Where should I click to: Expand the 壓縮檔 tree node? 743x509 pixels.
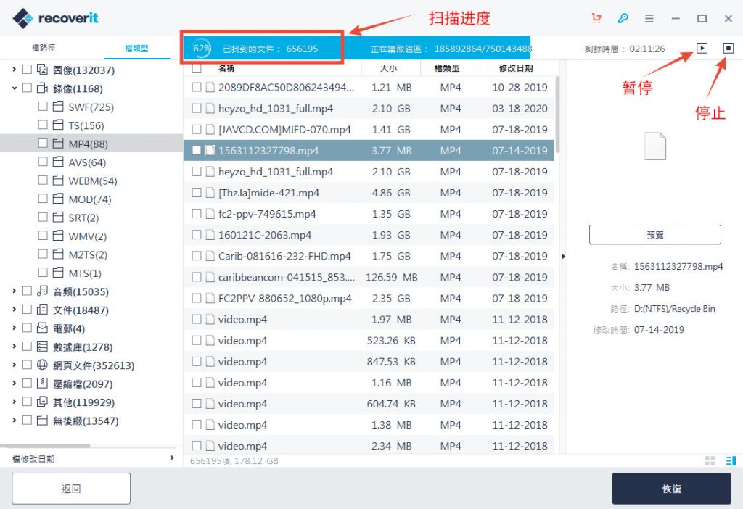pos(15,383)
